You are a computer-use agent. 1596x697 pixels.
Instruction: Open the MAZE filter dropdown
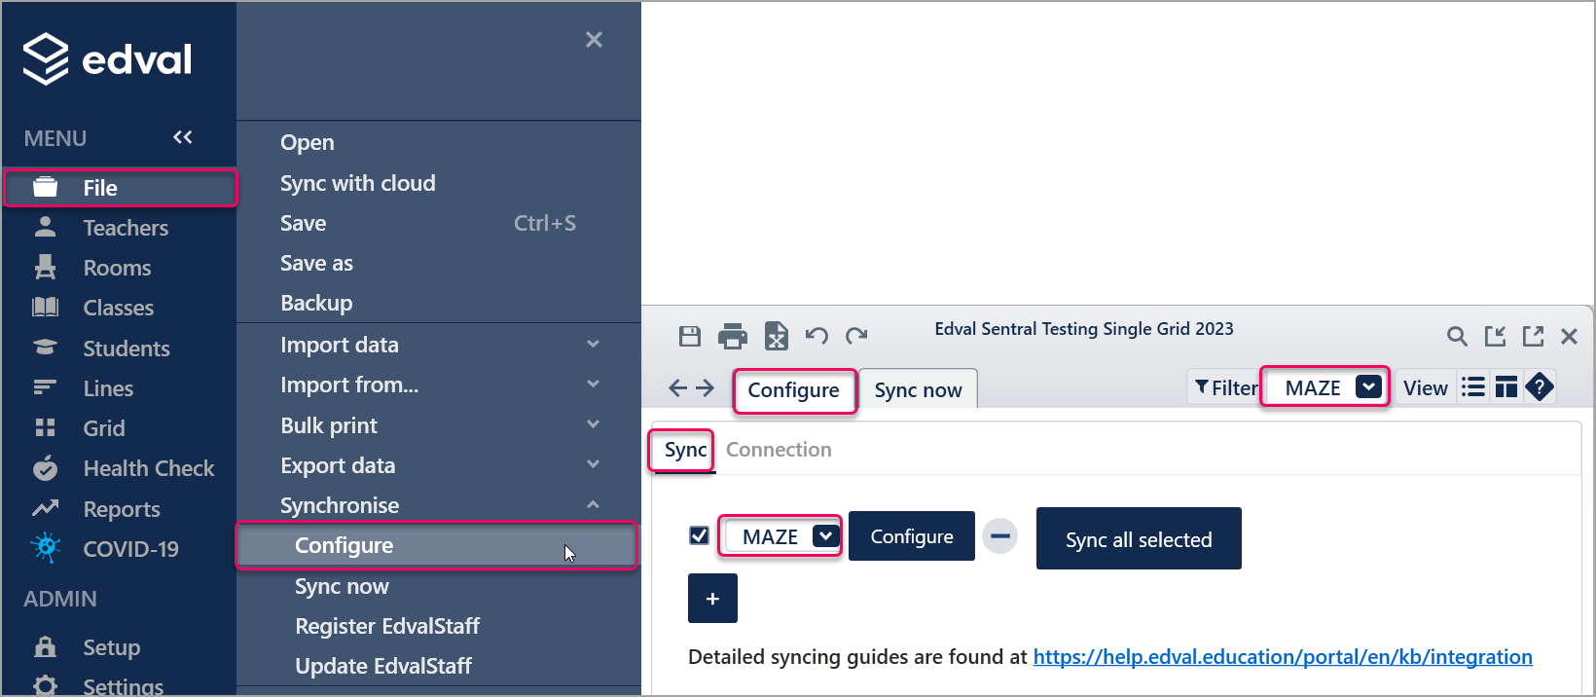1325,387
